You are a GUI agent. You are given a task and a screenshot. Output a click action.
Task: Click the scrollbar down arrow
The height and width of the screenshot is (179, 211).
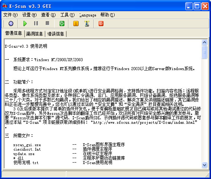coord(204,165)
